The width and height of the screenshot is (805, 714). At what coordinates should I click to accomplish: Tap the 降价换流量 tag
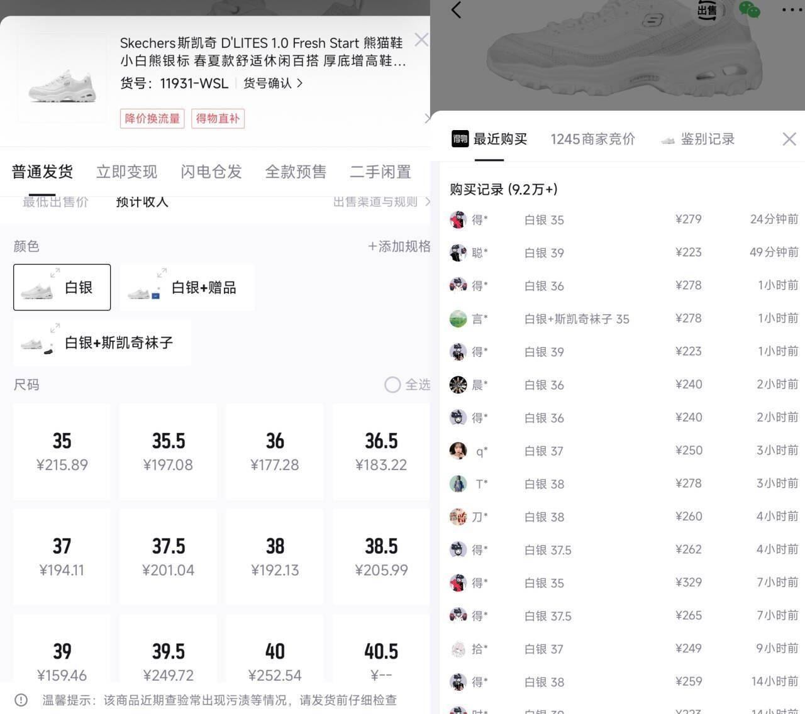click(152, 118)
